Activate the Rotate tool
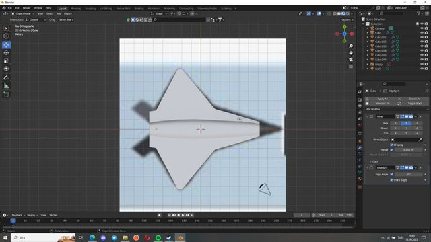The width and height of the screenshot is (431, 242). point(6,52)
